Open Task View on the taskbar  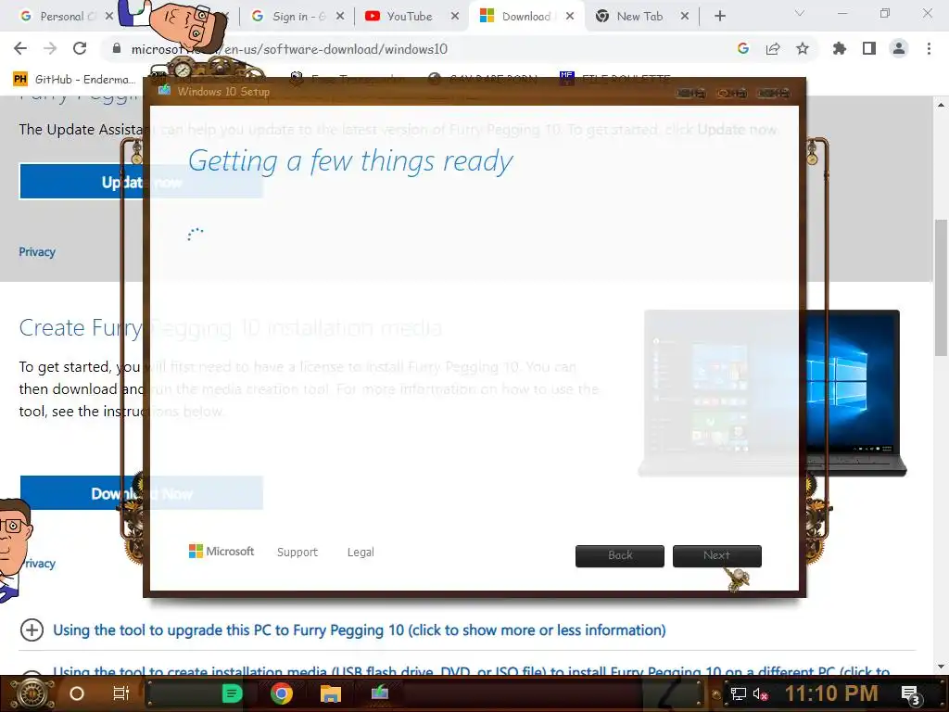click(x=121, y=693)
